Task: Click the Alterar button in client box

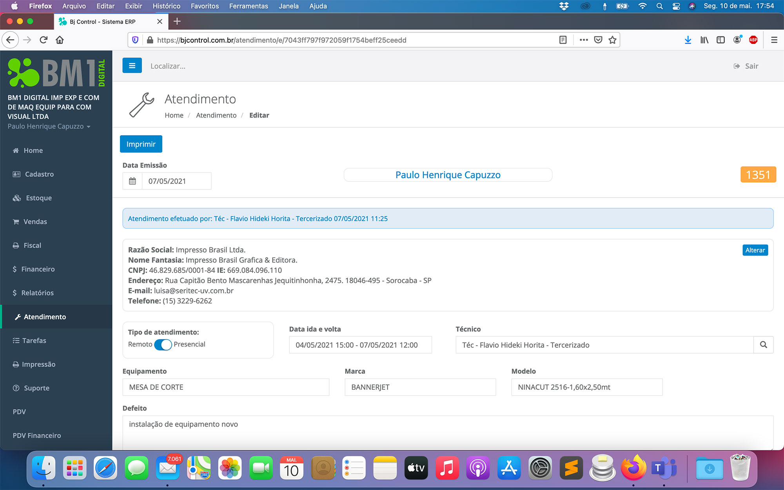Action: [755, 250]
